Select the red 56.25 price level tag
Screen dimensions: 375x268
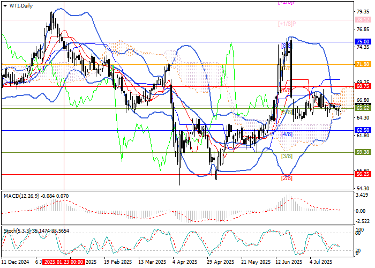(363, 174)
